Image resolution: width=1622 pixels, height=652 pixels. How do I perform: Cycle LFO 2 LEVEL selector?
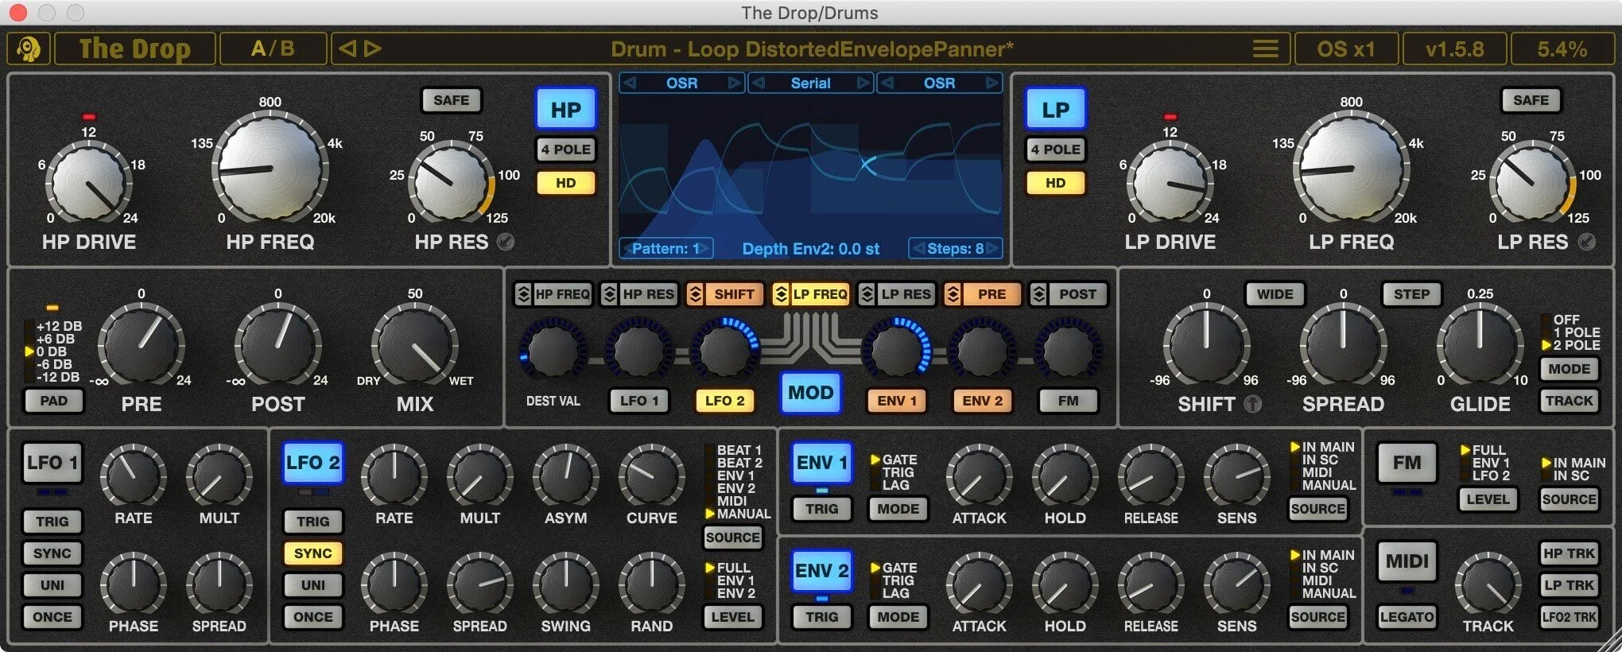(x=732, y=617)
